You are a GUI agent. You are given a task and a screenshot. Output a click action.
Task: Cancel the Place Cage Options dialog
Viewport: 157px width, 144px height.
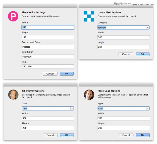point(126,135)
